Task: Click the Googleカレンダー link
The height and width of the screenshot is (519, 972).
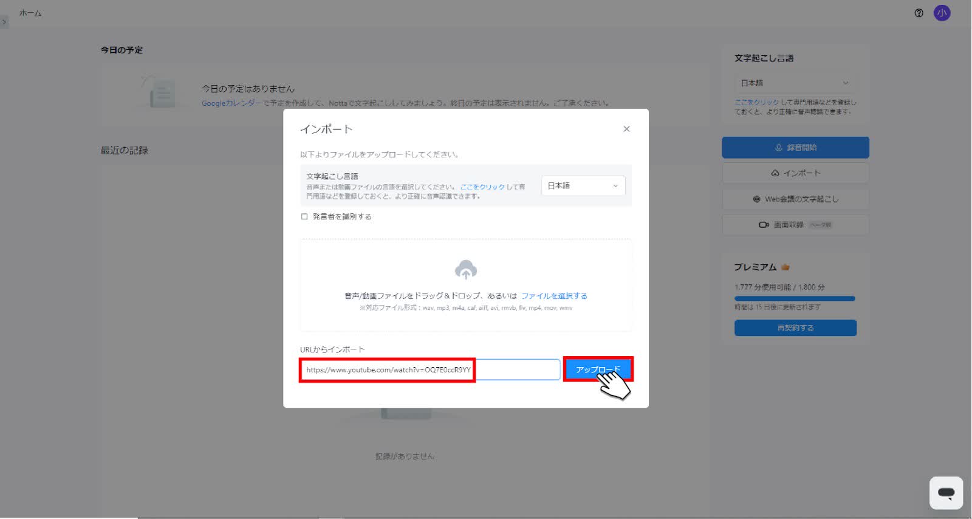Action: [x=231, y=103]
